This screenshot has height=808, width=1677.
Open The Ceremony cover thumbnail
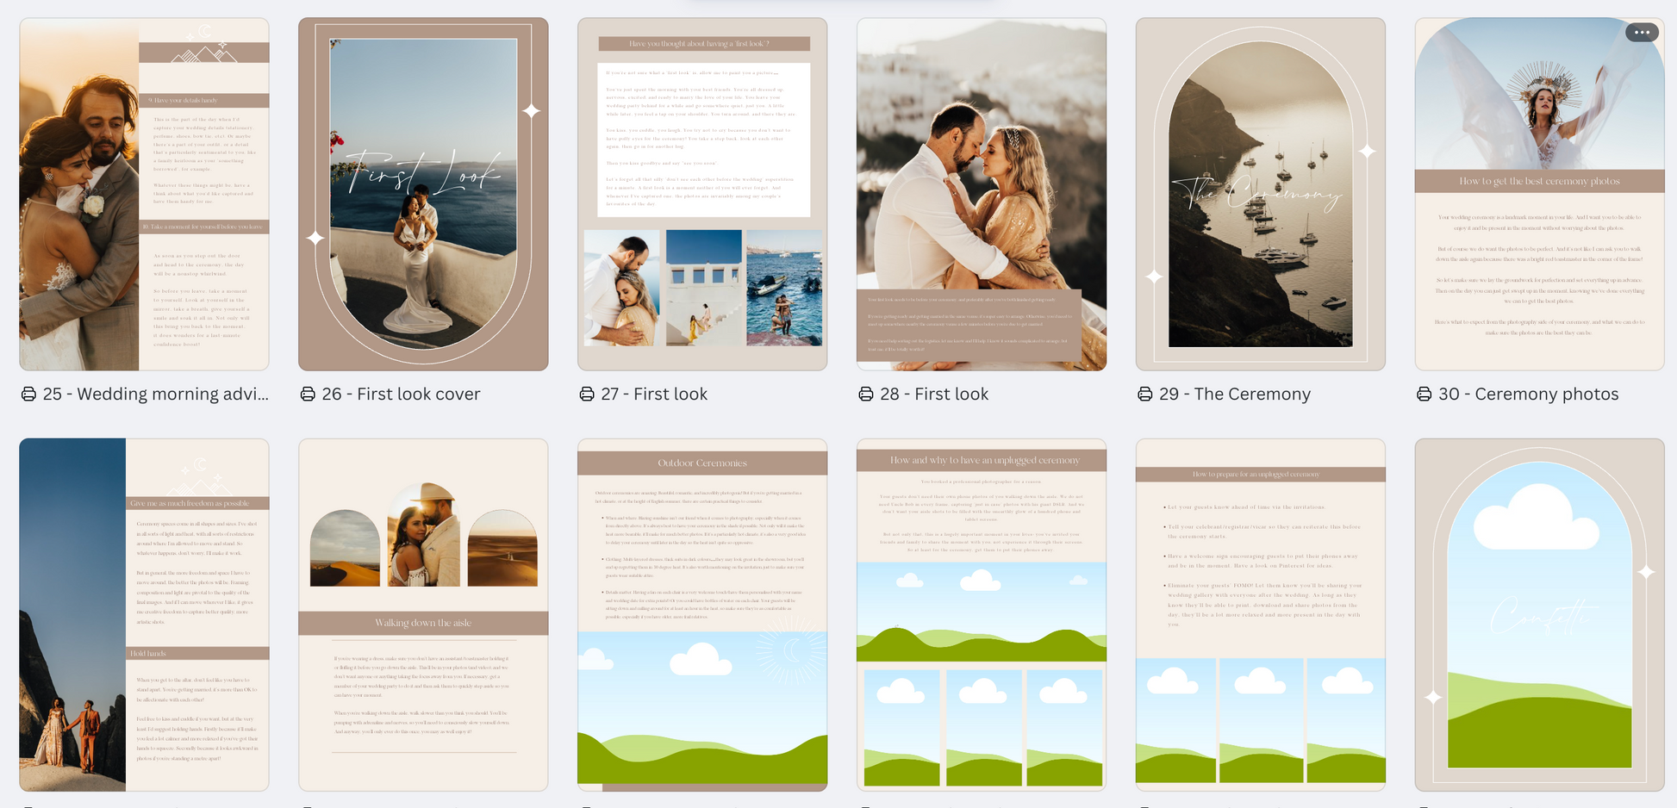click(x=1261, y=194)
